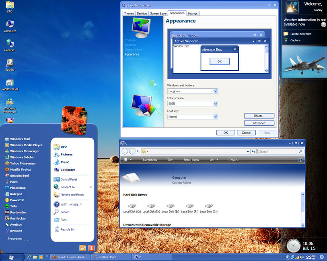Open the Computer desktop icon
This screenshot has width=327, height=261.
click(x=10, y=26)
